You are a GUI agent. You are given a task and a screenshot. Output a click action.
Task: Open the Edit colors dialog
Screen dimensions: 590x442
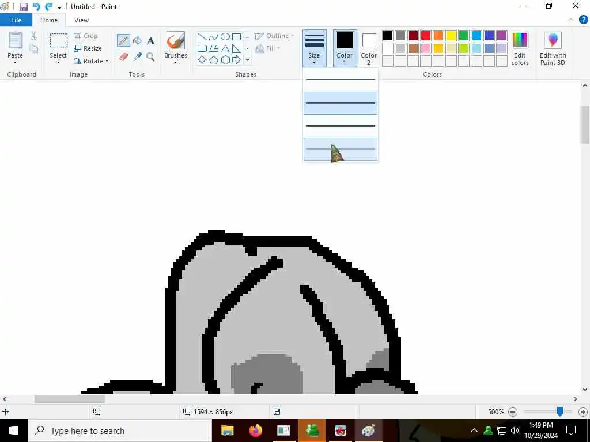[520, 49]
